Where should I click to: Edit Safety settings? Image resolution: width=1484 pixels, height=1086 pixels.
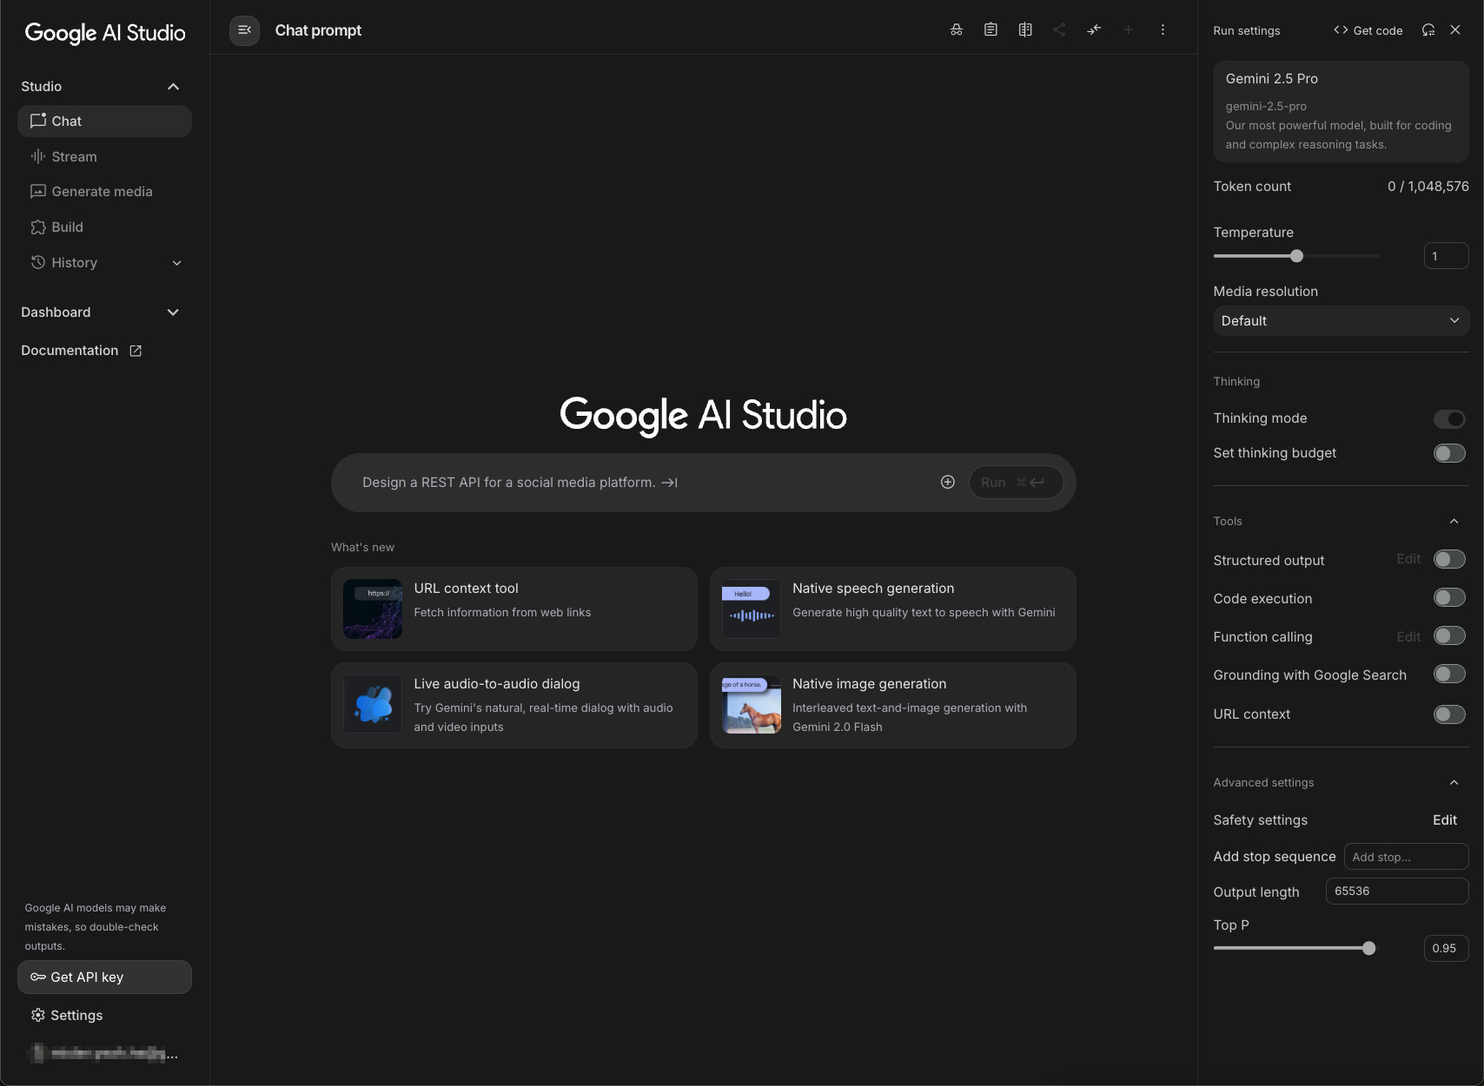1444,819
